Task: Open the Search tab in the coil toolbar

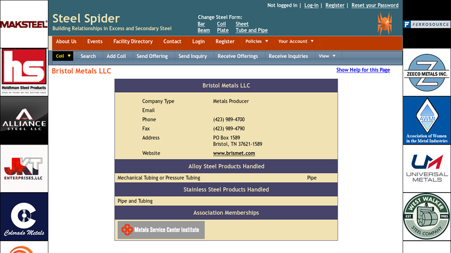Action: [x=88, y=56]
